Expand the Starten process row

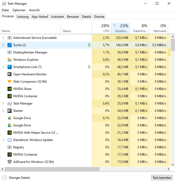(x=3, y=111)
